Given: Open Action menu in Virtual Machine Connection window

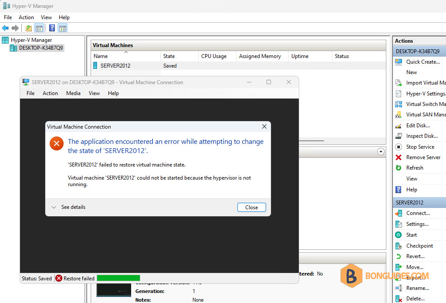Looking at the screenshot, I should [50, 93].
